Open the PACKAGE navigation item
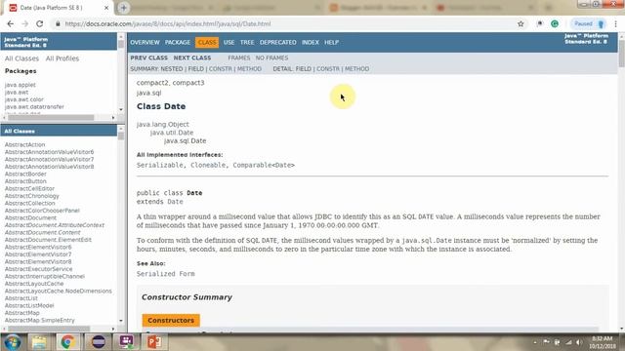This screenshot has height=351, width=625. [x=178, y=42]
